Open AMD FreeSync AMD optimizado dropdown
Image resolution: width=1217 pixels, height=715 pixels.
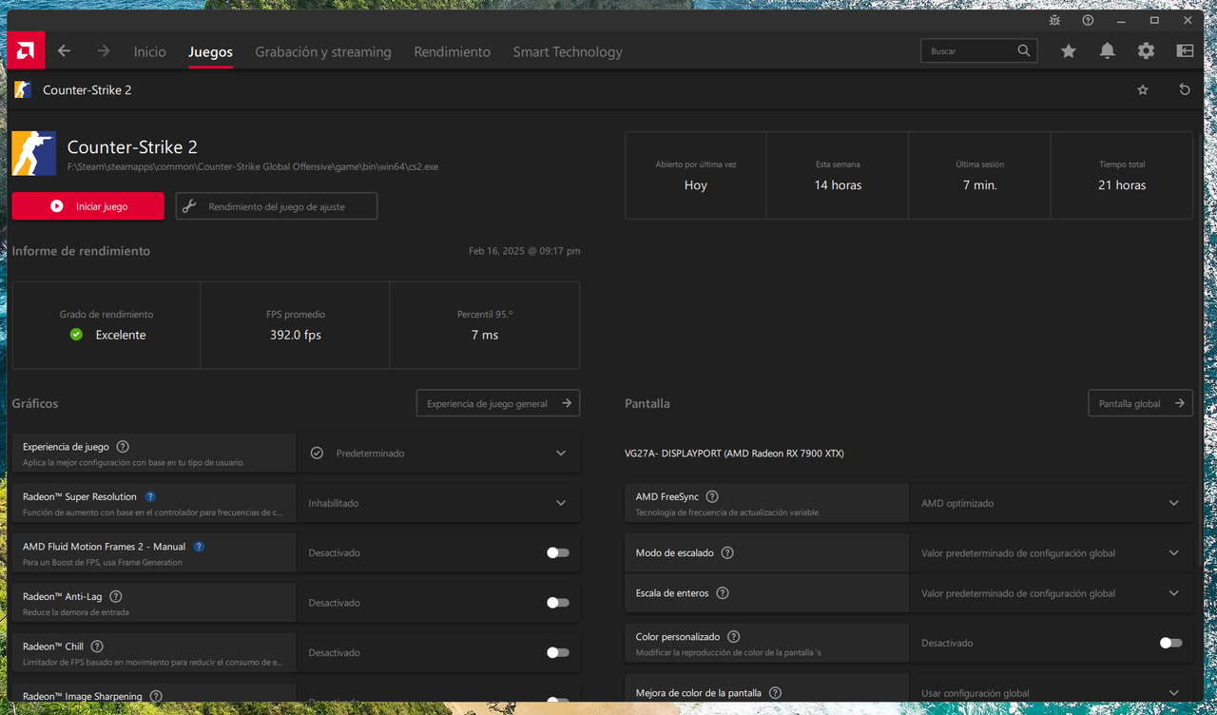1051,503
